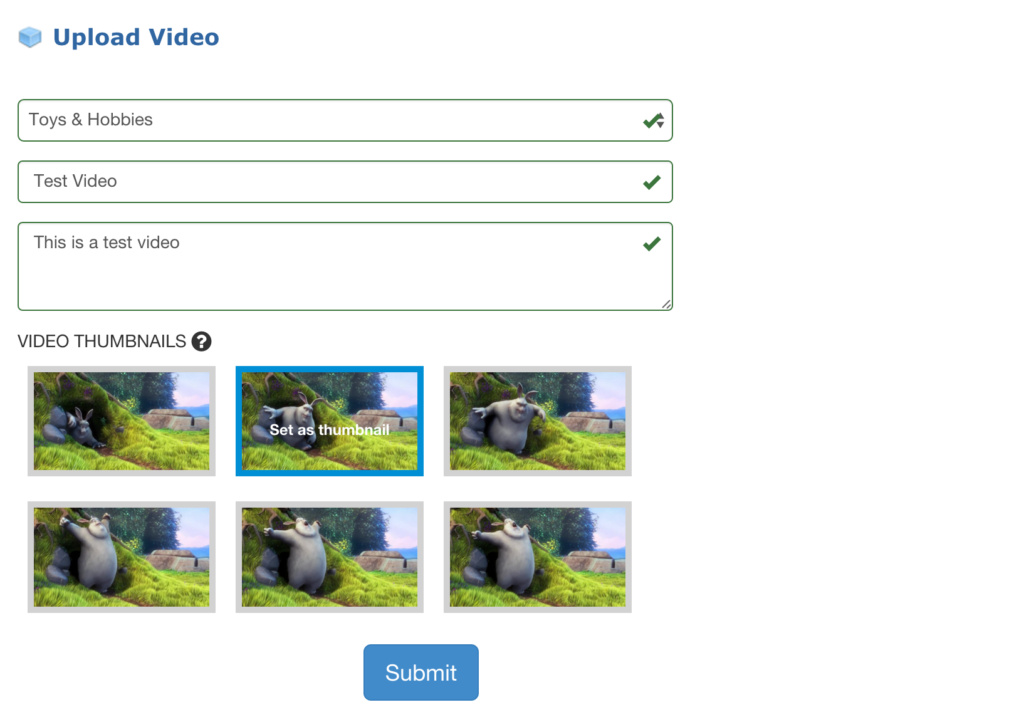Click the blue cube icon beside Upload Video
The image size is (1019, 727).
pyautogui.click(x=30, y=38)
